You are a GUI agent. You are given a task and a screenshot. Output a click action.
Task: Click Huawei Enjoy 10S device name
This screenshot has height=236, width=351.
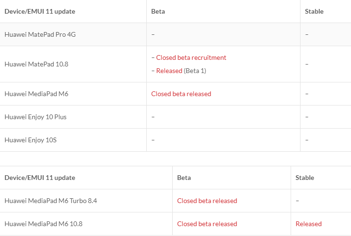pos(31,140)
